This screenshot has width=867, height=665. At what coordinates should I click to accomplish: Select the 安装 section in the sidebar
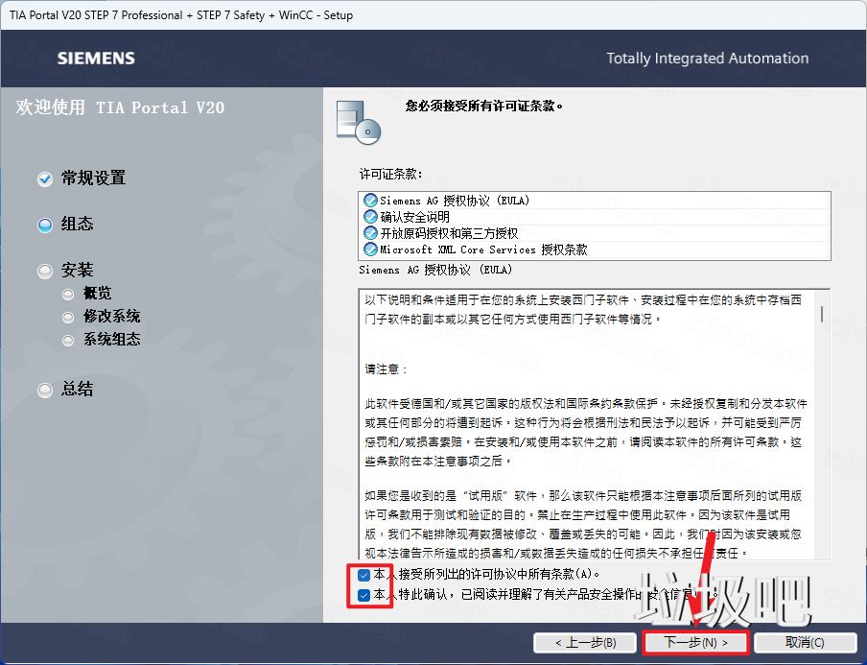point(76,270)
